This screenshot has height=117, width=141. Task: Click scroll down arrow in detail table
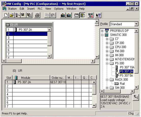pos(94,105)
